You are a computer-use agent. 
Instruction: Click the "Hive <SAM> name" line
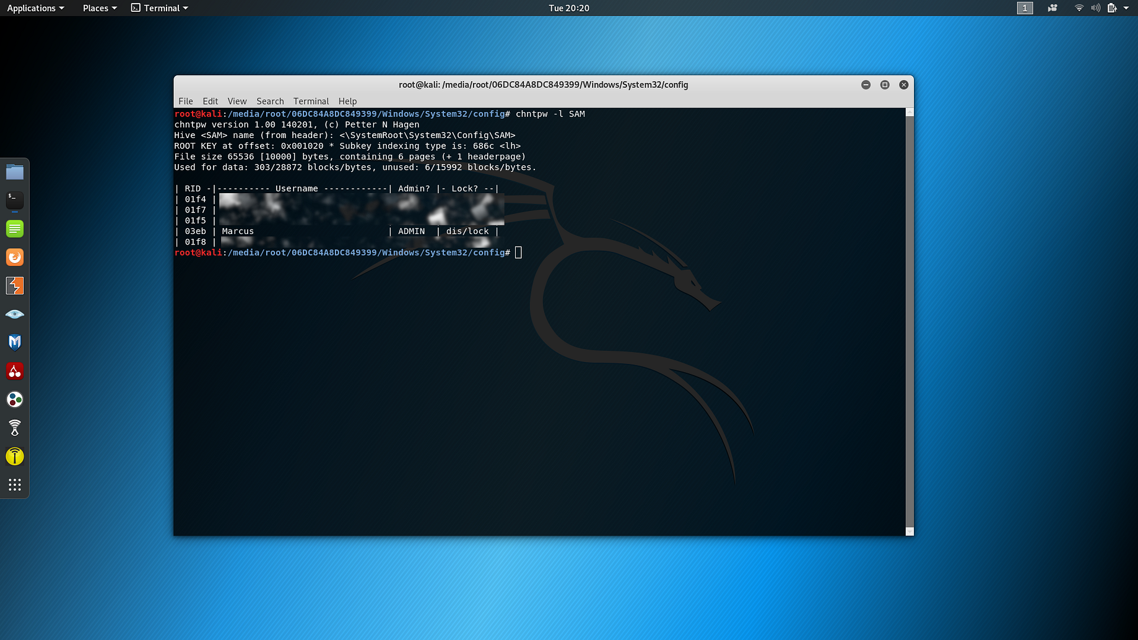[x=345, y=135]
